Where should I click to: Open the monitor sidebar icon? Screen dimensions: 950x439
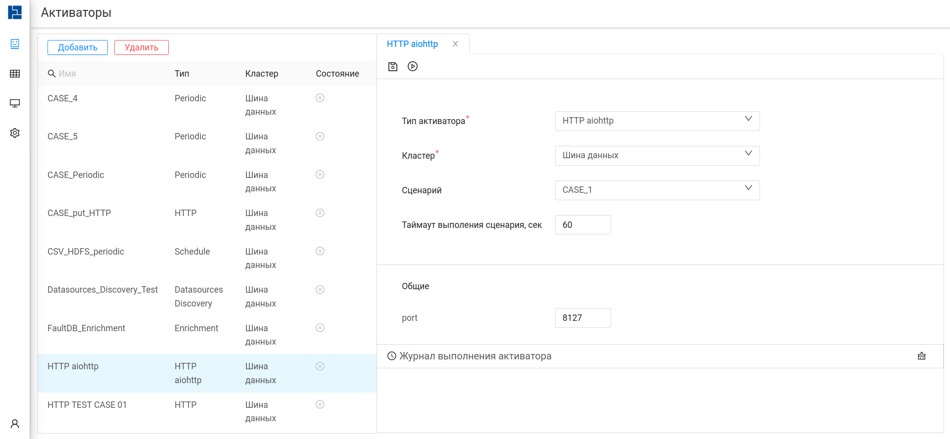[x=15, y=103]
